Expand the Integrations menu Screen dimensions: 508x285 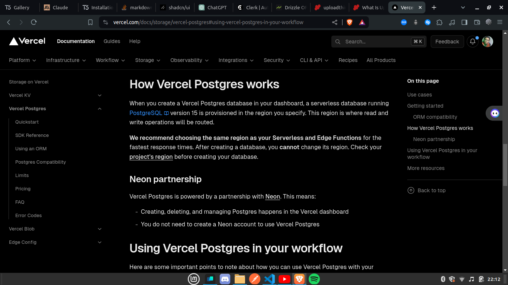[236, 60]
